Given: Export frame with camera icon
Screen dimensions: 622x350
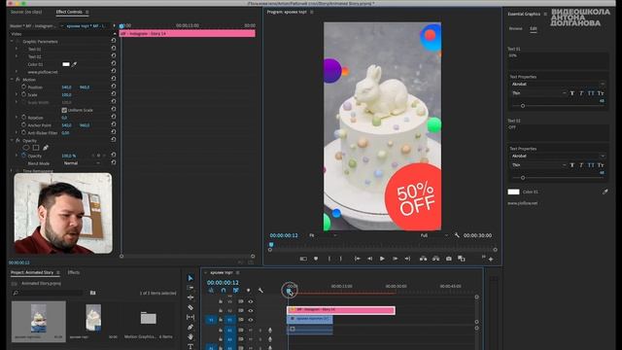Looking at the screenshot, I should (x=449, y=259).
